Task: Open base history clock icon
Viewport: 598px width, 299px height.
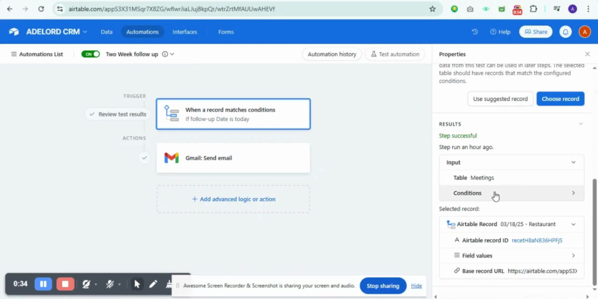Action: (475, 32)
